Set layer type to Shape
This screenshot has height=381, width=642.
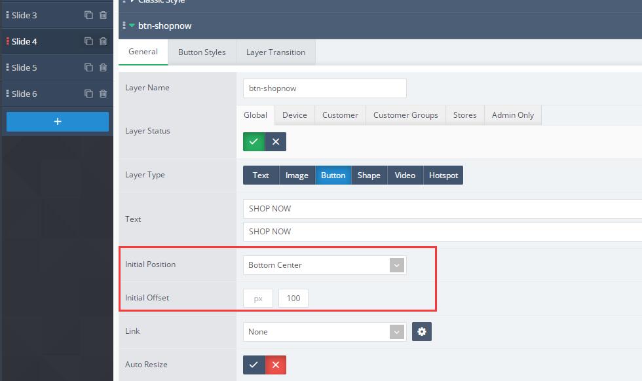tap(369, 175)
